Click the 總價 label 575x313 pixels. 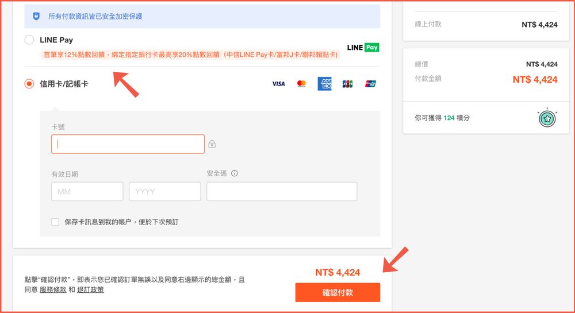point(421,64)
